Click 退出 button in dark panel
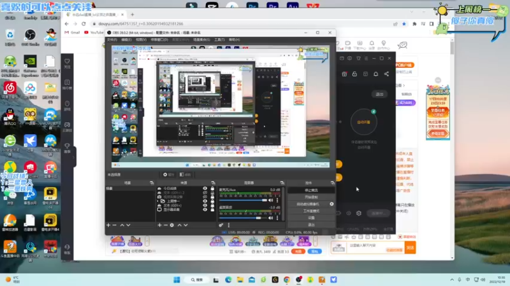The image size is (510, 286). pos(379,94)
